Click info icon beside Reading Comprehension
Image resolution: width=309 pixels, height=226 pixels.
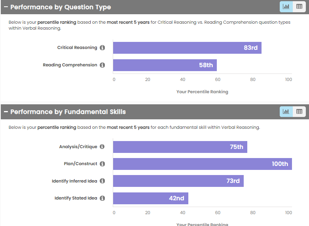click(x=102, y=65)
